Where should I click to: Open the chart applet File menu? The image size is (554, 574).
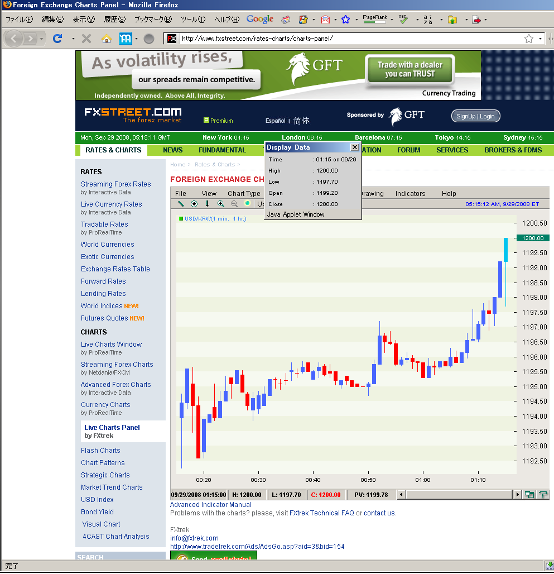point(181,193)
